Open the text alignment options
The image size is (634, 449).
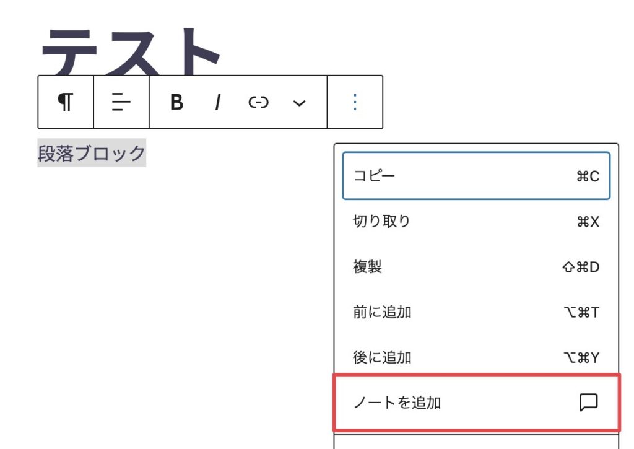[x=121, y=102]
